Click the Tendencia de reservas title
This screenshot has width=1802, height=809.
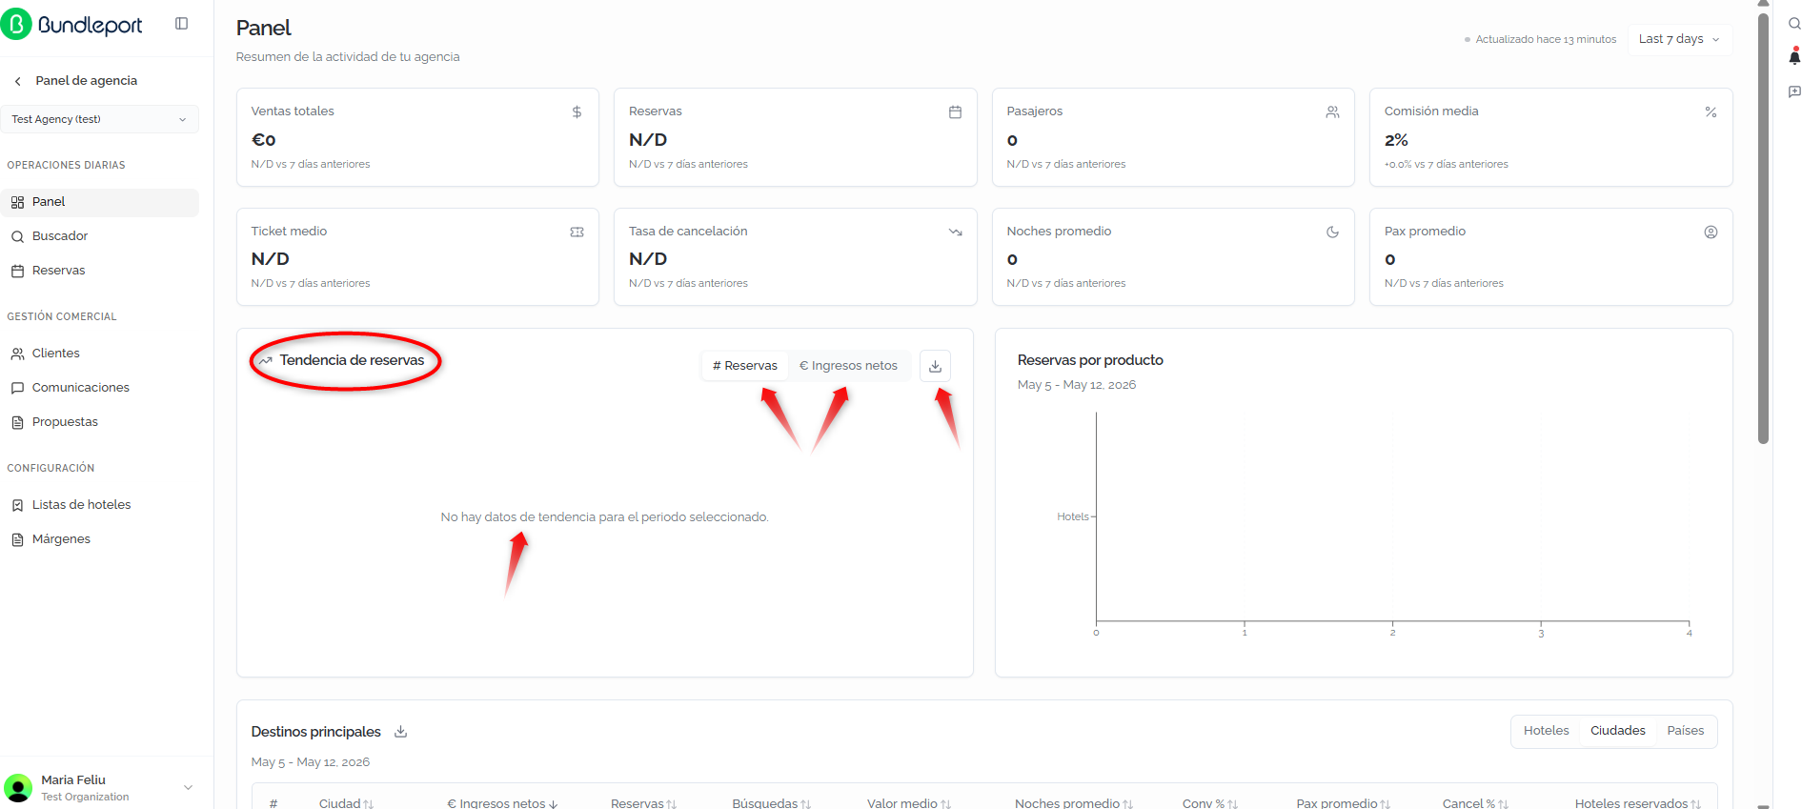(352, 360)
